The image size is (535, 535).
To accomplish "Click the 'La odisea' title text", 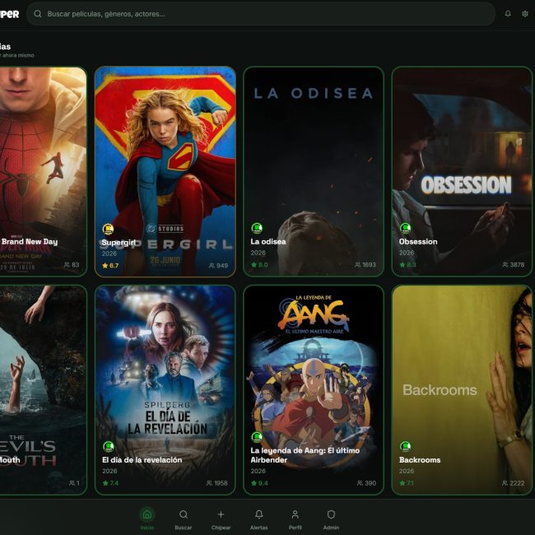I will (268, 241).
